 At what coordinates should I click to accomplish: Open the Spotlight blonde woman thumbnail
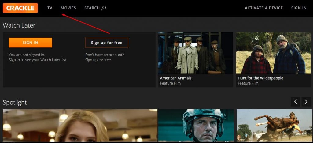(80, 126)
